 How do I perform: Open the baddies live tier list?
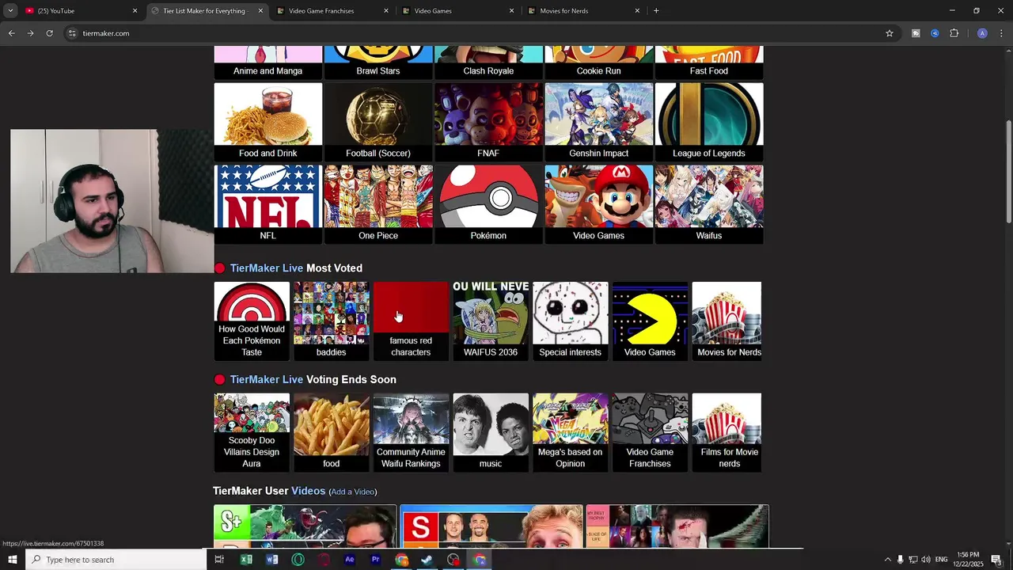(331, 321)
